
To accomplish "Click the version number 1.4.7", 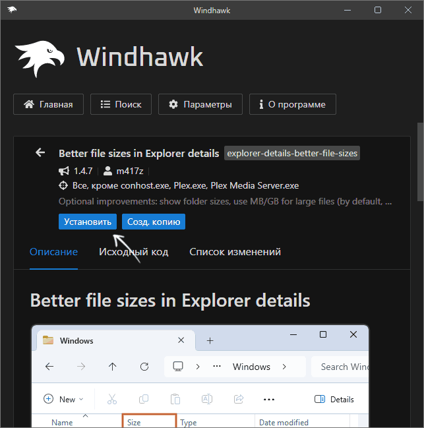I will [83, 171].
